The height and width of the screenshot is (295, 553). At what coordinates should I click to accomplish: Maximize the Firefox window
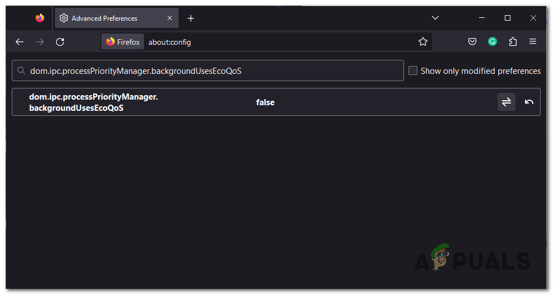click(508, 18)
